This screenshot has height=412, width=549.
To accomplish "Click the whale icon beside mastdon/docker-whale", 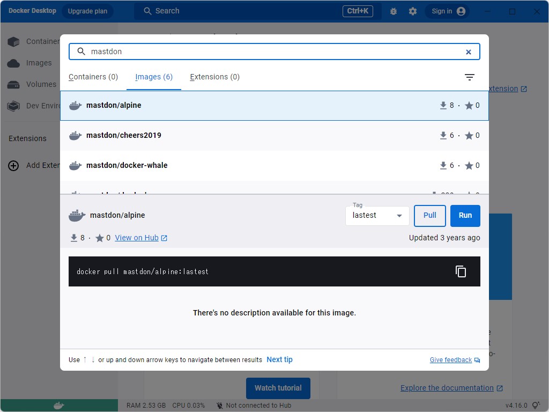I will 75,165.
